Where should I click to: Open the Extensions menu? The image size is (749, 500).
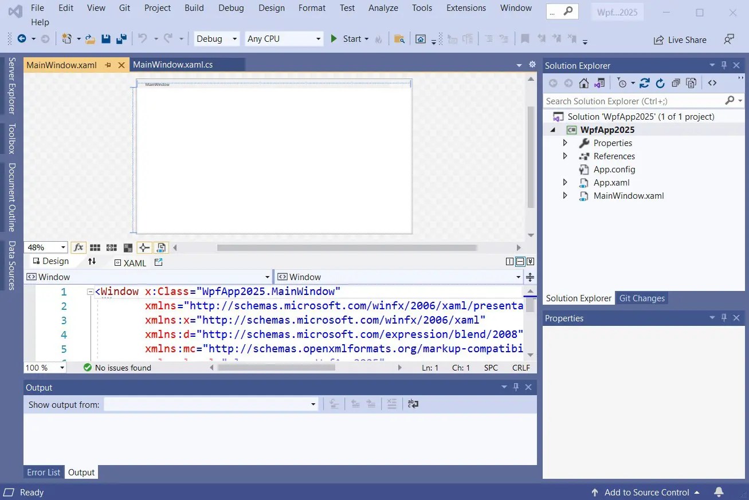(x=466, y=8)
